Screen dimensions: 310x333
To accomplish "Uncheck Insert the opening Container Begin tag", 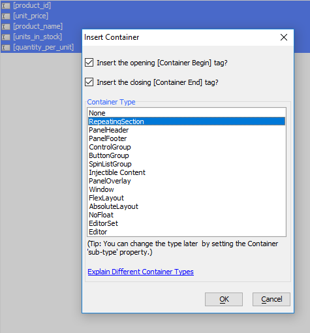I will click(89, 63).
